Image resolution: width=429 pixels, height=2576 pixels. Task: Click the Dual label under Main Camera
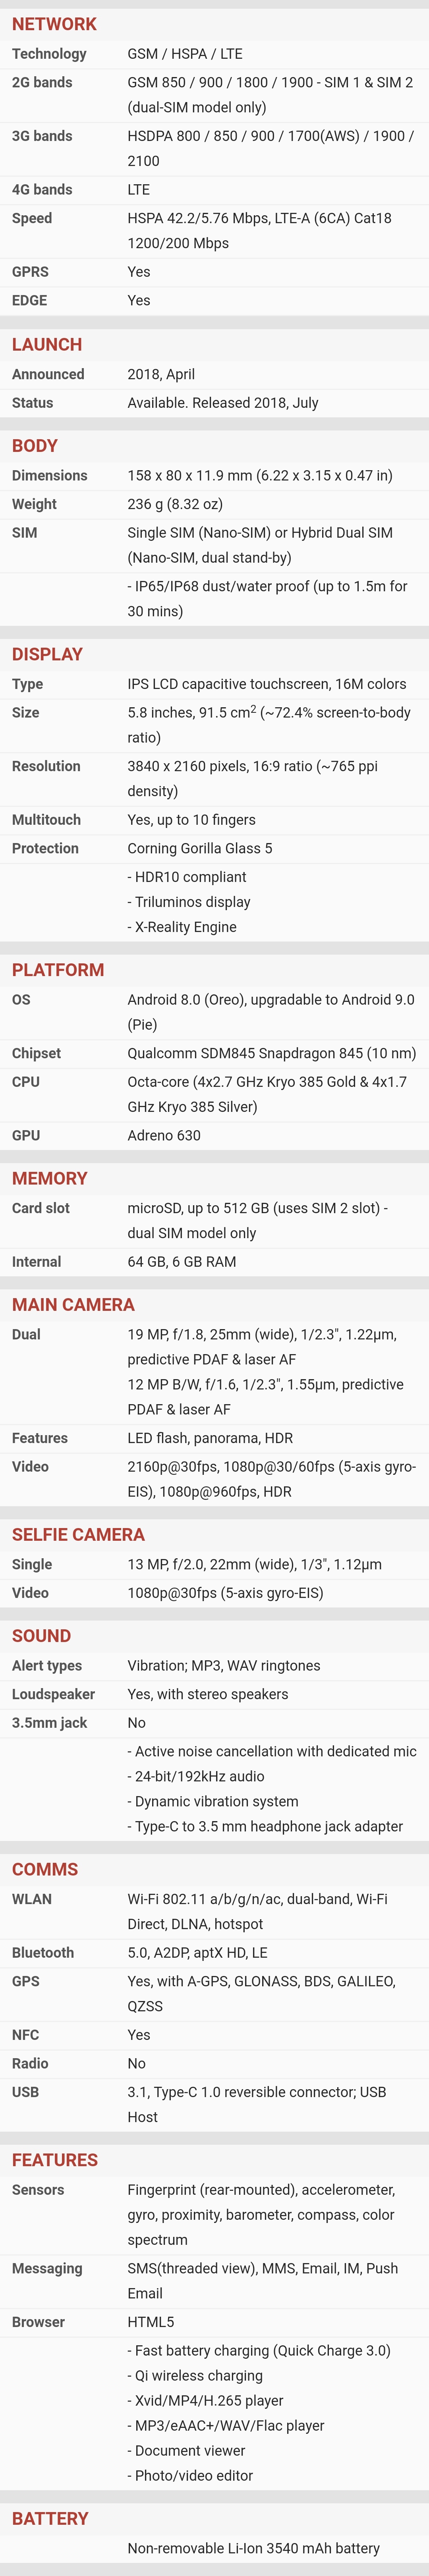[26, 1334]
